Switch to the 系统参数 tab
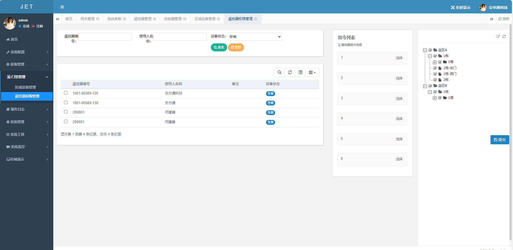The height and width of the screenshot is (250, 513). point(114,19)
